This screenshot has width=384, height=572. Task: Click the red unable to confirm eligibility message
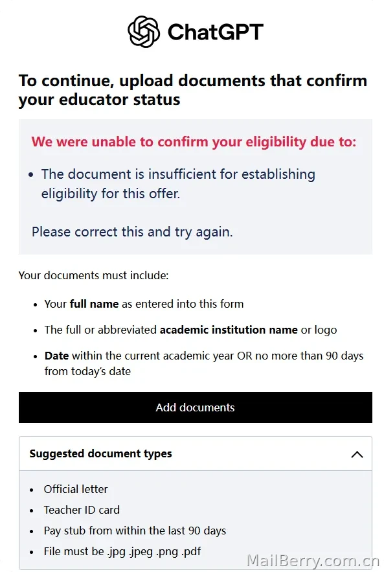click(x=194, y=141)
